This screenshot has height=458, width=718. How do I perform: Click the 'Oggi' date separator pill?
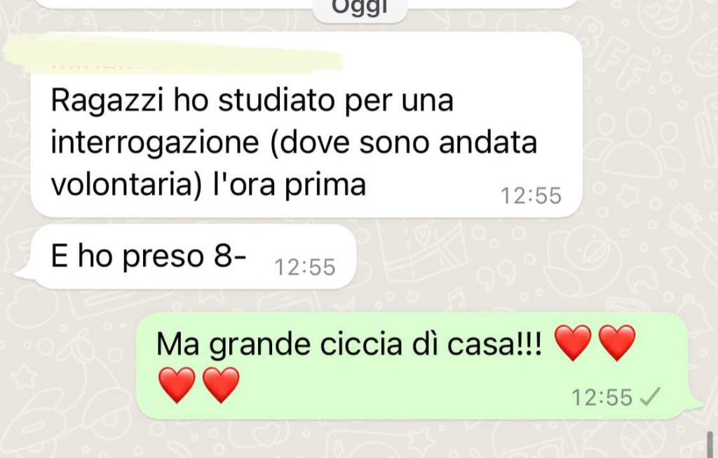click(x=360, y=9)
